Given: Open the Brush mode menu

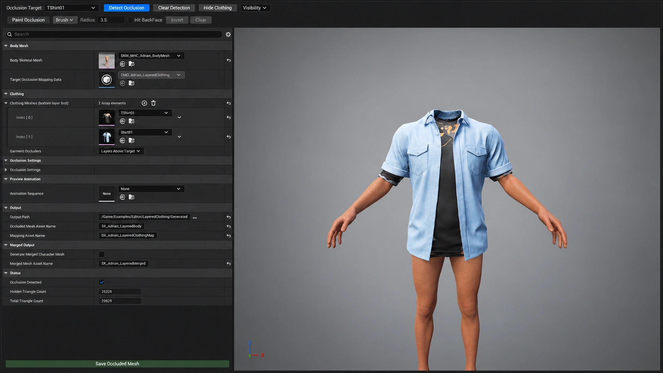Looking at the screenshot, I should [x=65, y=20].
